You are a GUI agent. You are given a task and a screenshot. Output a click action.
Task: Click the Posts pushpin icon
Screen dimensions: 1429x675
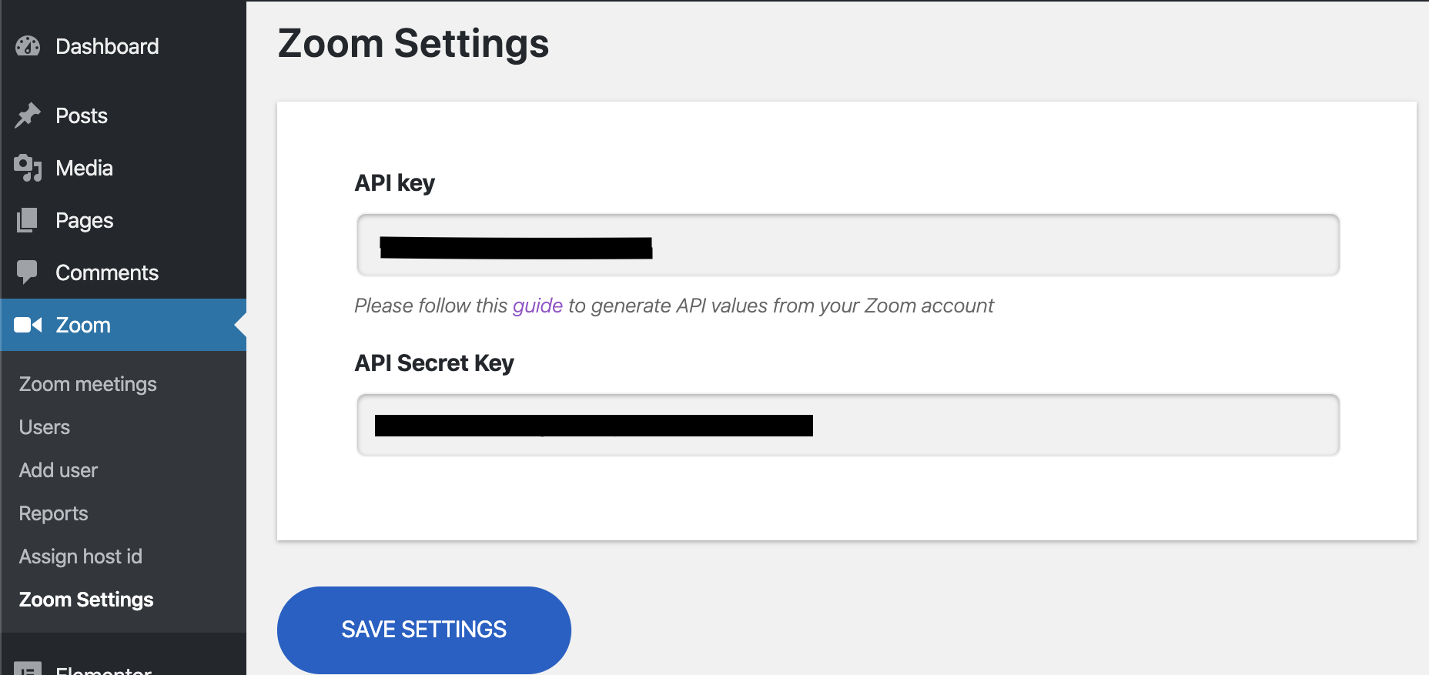[x=28, y=115]
